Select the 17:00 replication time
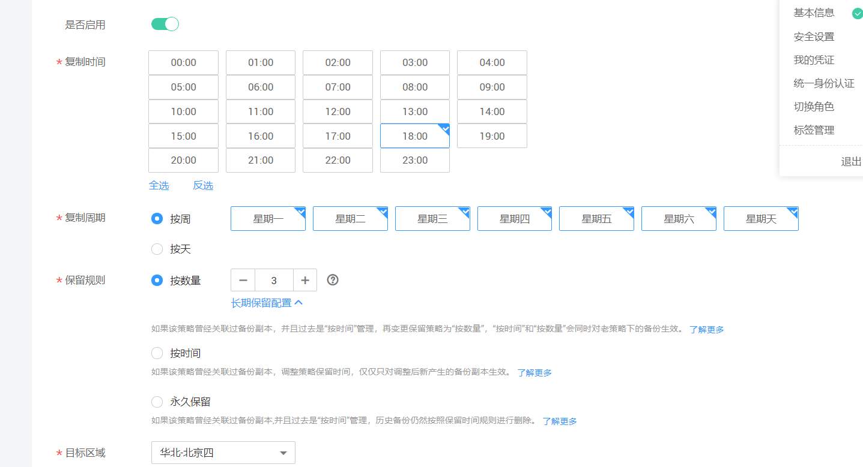 pyautogui.click(x=338, y=136)
